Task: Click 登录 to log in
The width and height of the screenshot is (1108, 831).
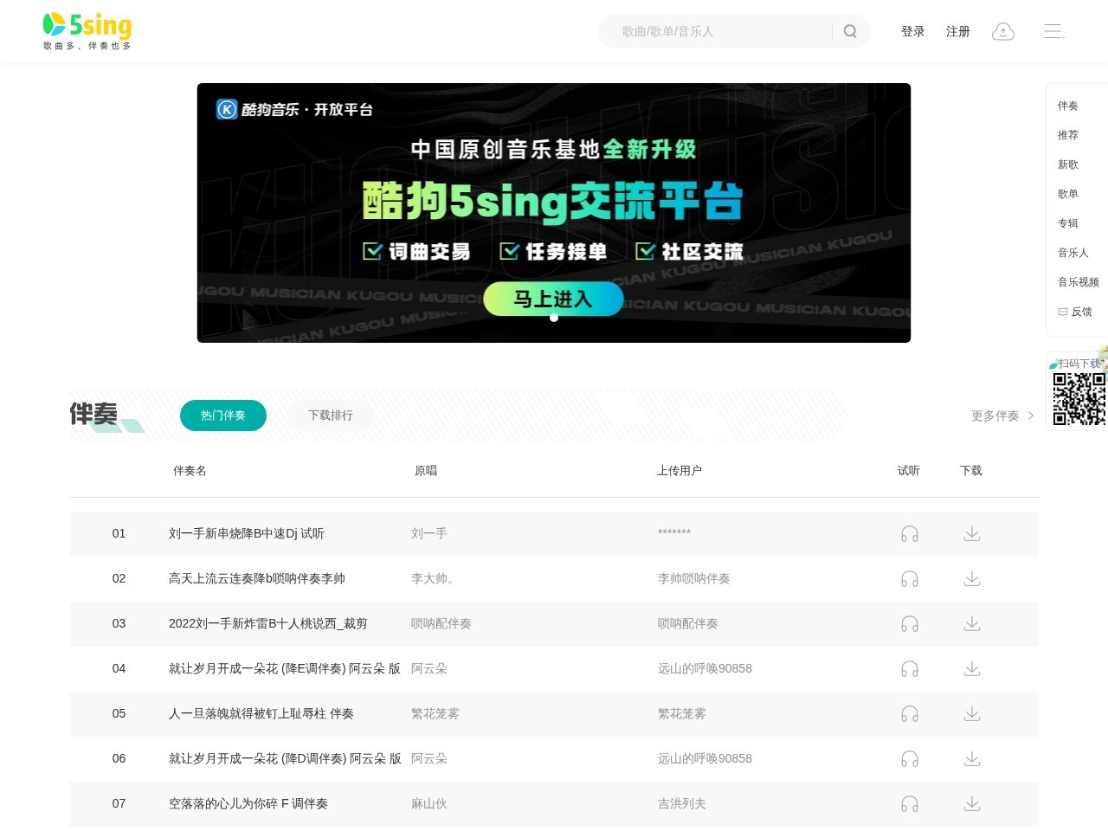Action: click(x=913, y=31)
